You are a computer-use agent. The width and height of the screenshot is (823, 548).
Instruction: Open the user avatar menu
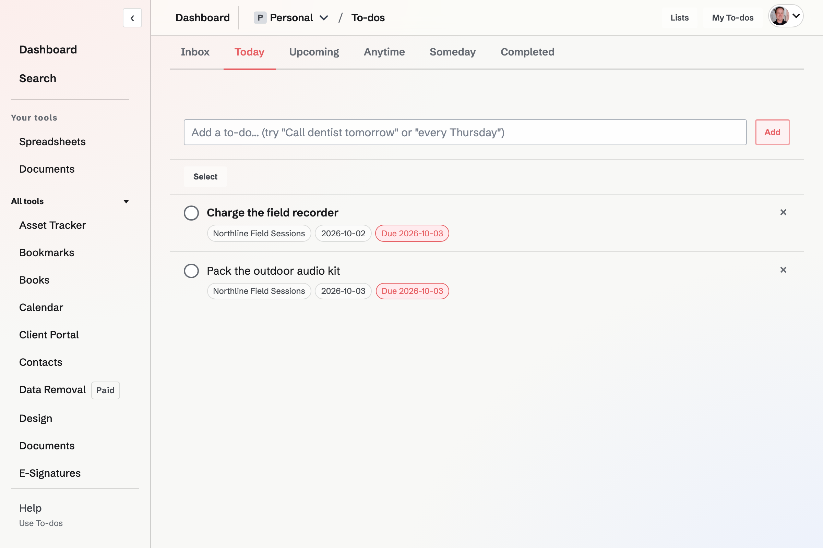click(786, 16)
